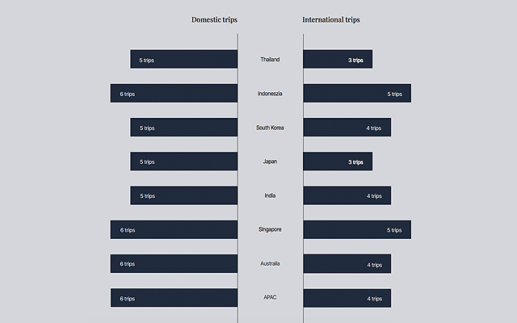The height and width of the screenshot is (323, 517).
Task: Click Indonesia's international 5 trips bar
Action: [357, 94]
